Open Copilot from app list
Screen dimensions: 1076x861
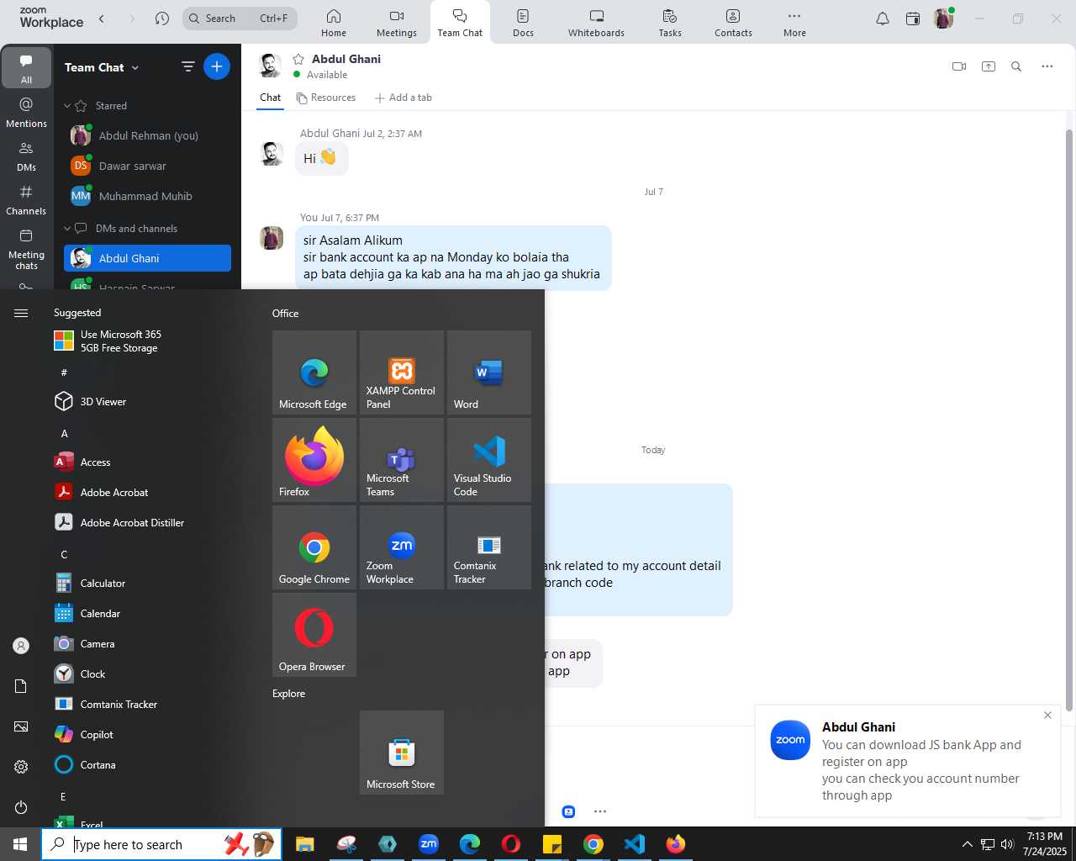(151, 735)
